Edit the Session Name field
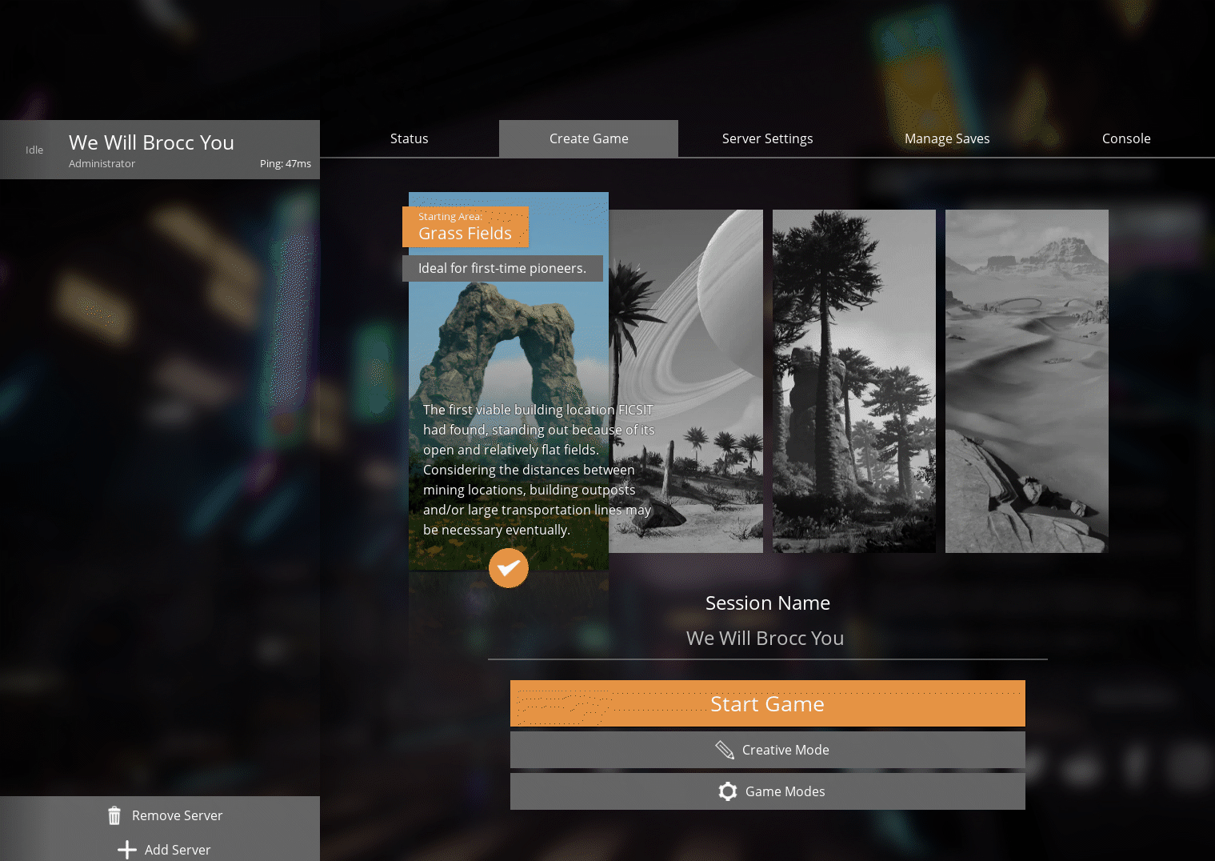The height and width of the screenshot is (861, 1215). [768, 639]
